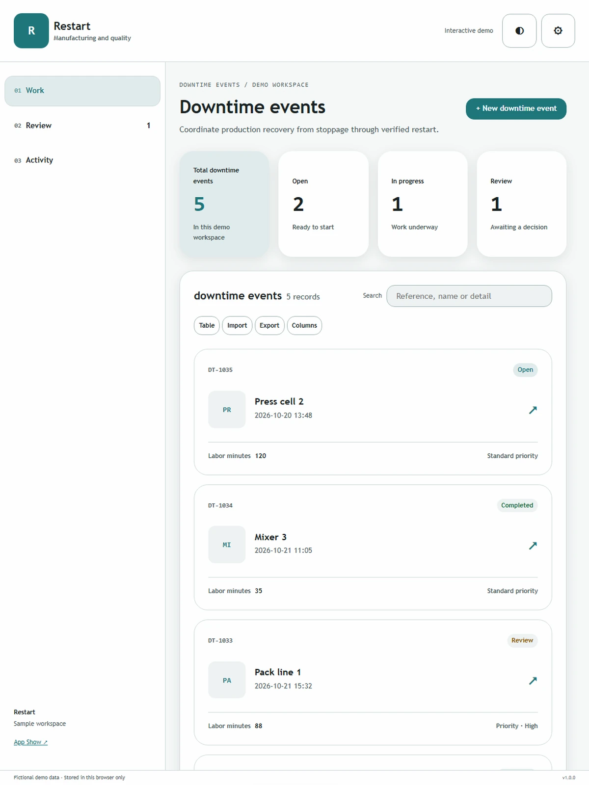Follow the App Show link
This screenshot has width=589, height=785.
click(30, 742)
